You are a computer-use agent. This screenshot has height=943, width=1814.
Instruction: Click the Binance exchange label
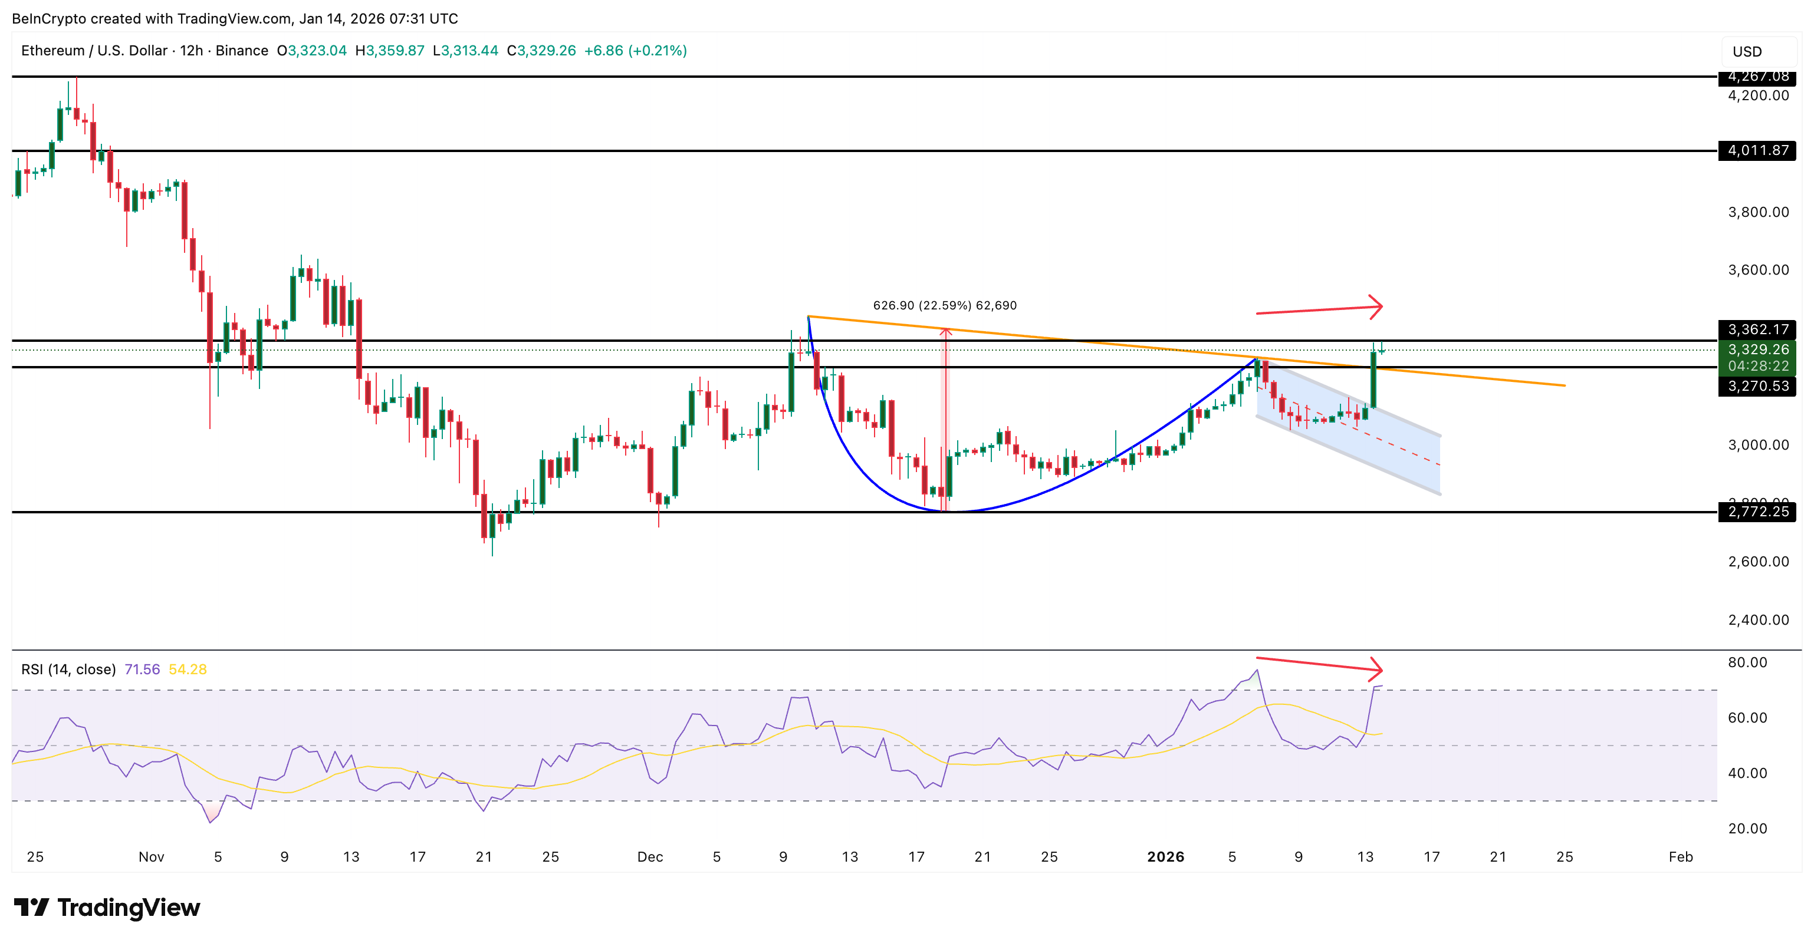click(243, 50)
